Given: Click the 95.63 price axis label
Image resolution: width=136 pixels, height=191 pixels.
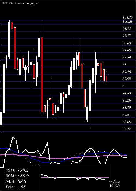Looking at the screenshot, I should (x=127, y=43).
